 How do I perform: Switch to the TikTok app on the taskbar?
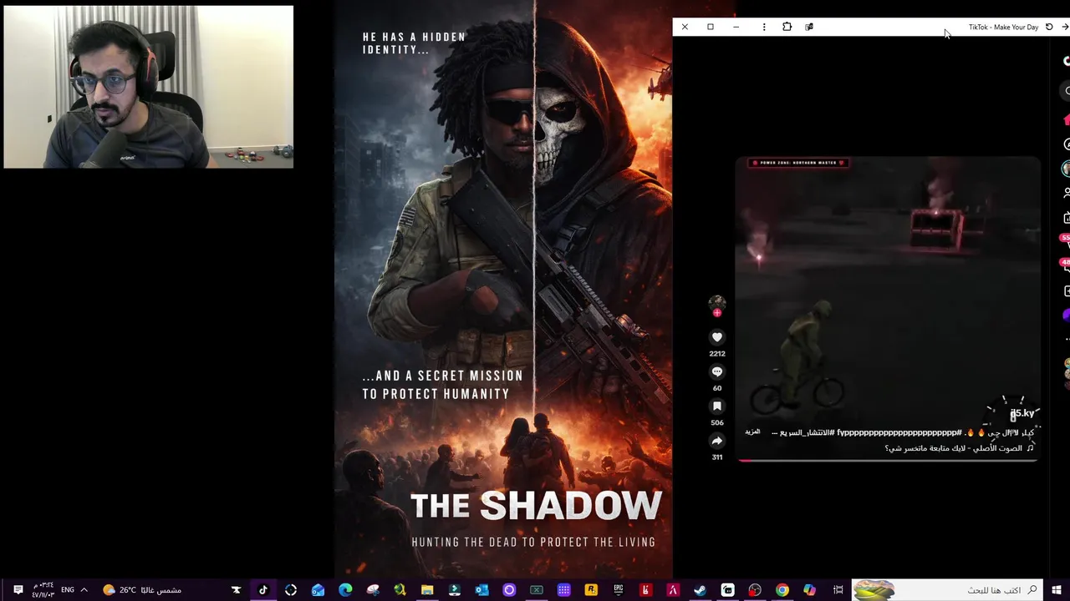point(263,590)
